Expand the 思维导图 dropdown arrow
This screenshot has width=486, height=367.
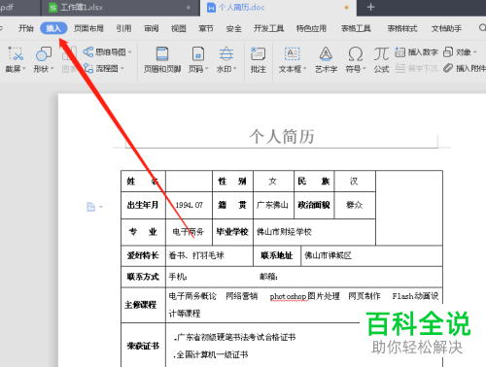[x=129, y=52]
